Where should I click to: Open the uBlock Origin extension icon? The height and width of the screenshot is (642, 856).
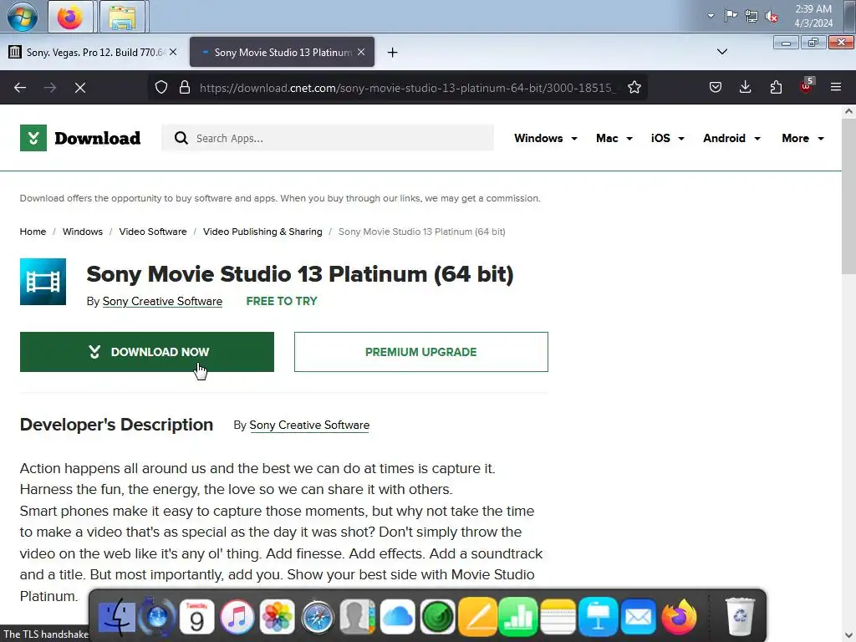(x=807, y=86)
